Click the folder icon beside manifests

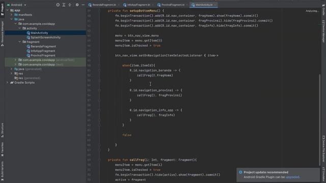tap(16, 15)
